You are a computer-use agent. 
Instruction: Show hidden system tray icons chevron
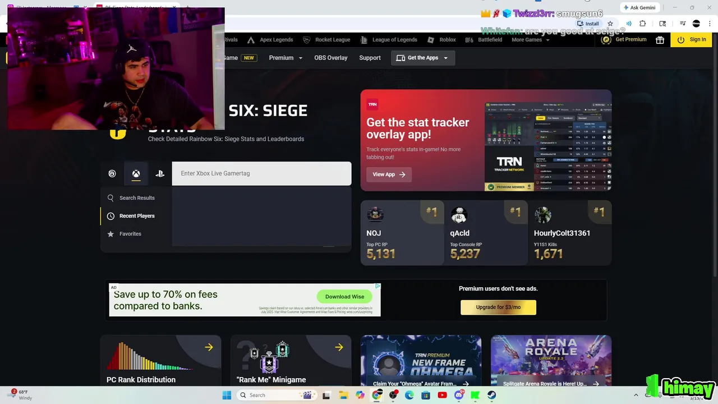[636, 395]
